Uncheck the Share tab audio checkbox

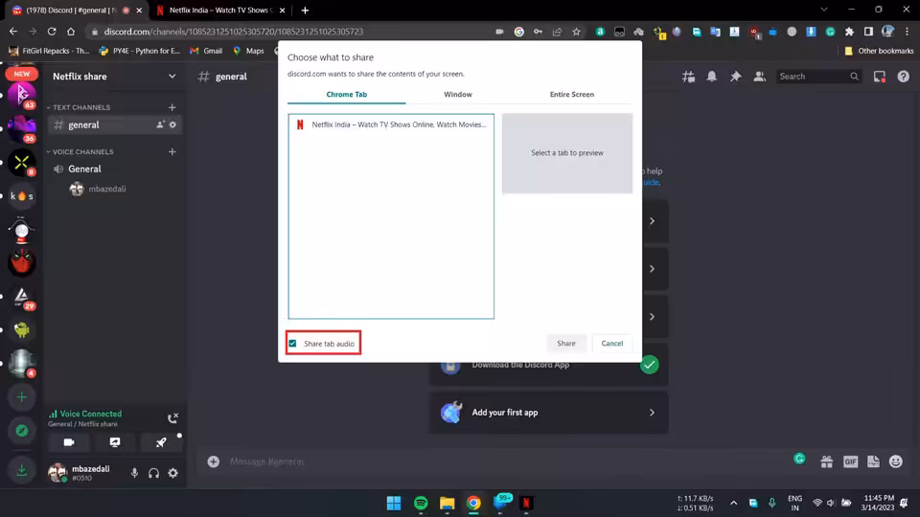pyautogui.click(x=292, y=344)
